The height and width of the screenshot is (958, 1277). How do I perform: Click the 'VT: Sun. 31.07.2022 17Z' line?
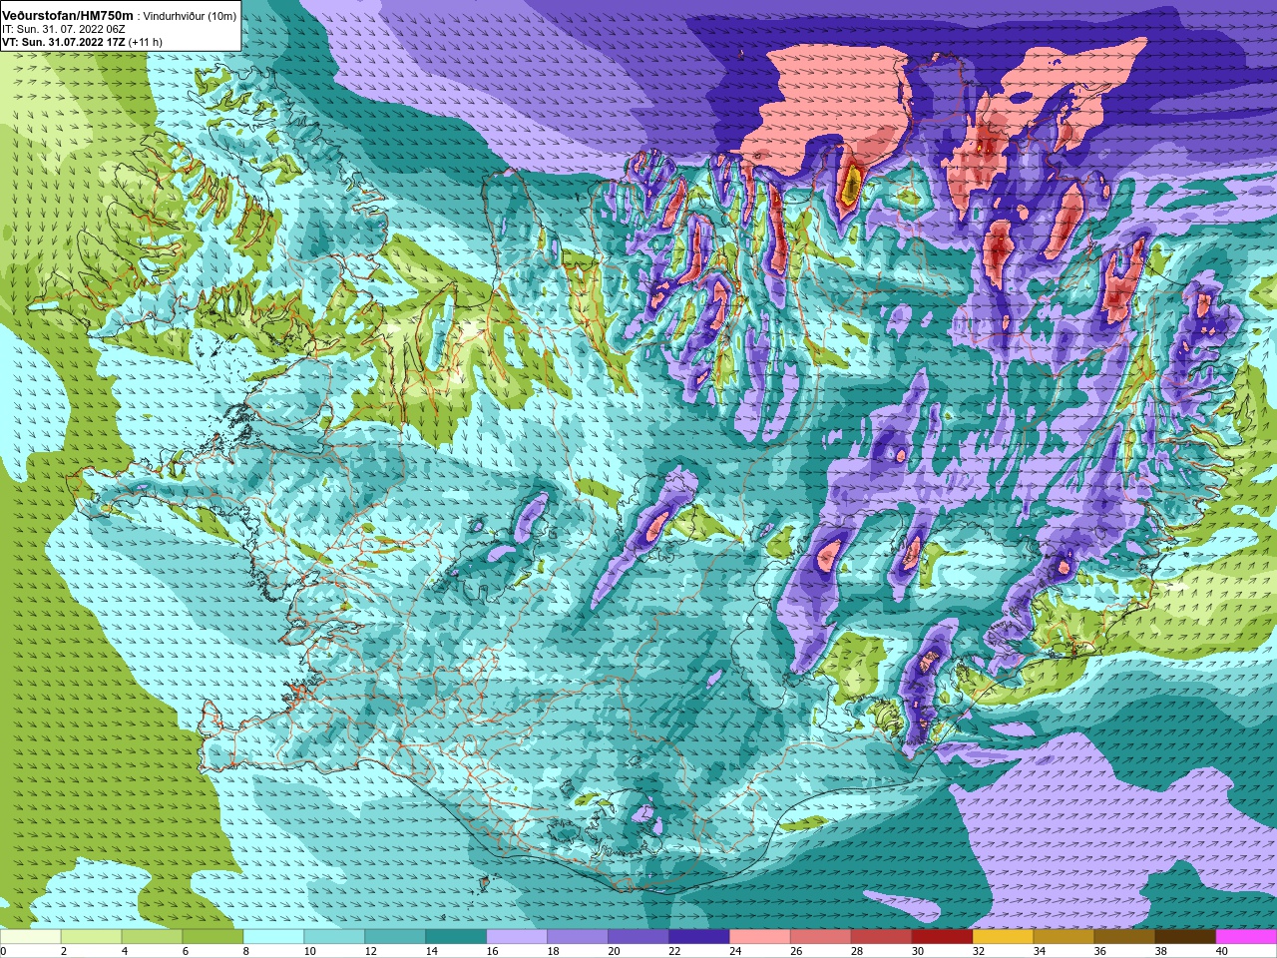pos(63,43)
